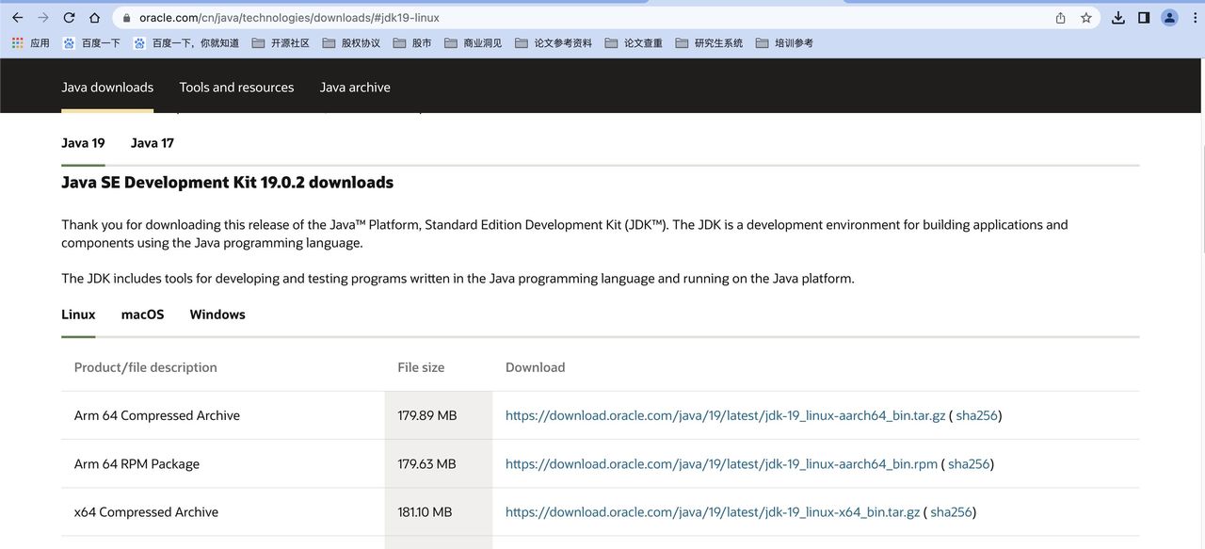Click the browser back arrow
The width and height of the screenshot is (1205, 549).
(x=17, y=18)
